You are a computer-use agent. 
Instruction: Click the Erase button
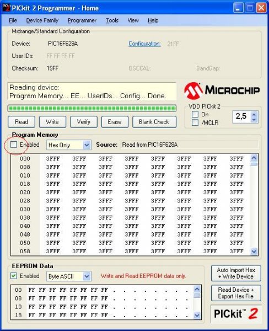click(x=115, y=122)
